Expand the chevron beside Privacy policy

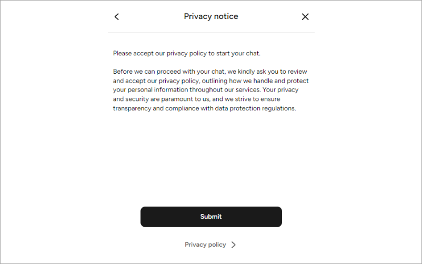(x=234, y=245)
